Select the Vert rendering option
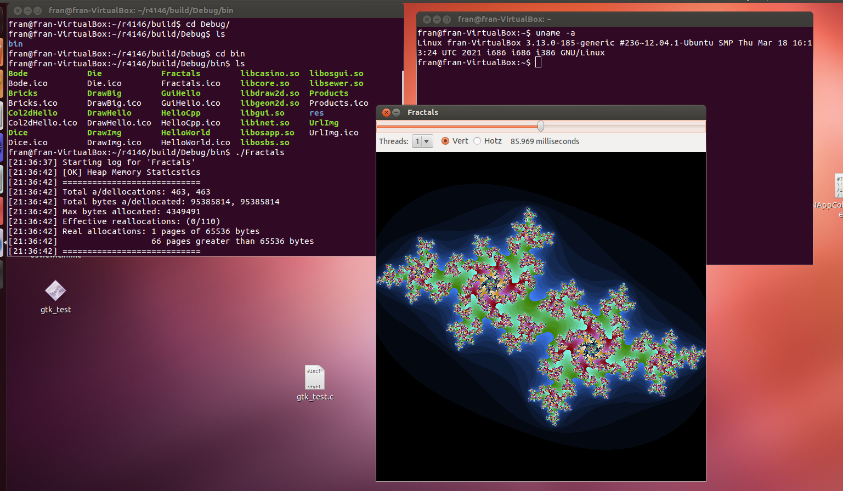The image size is (843, 491). 445,141
